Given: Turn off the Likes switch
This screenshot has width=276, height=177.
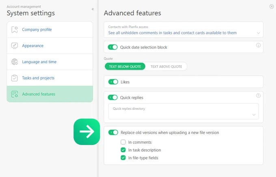Looking at the screenshot, I should point(113,82).
